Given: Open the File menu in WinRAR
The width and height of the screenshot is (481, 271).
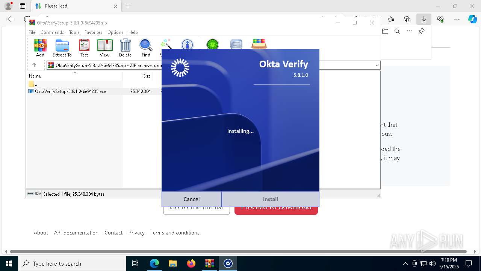Looking at the screenshot, I should (x=32, y=32).
